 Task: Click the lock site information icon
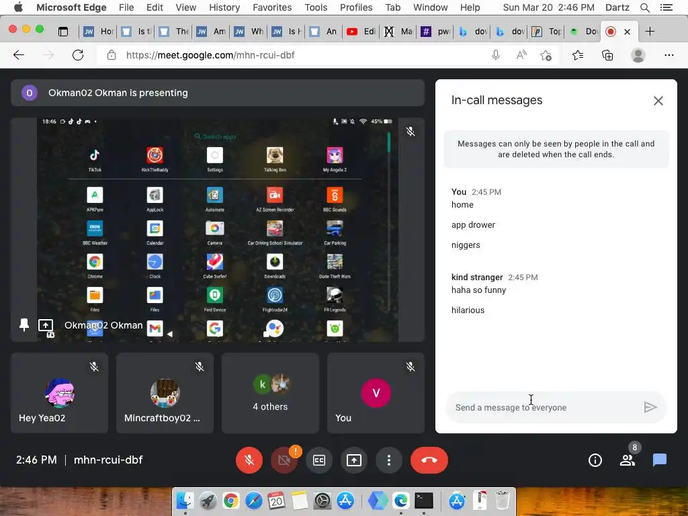(112, 55)
